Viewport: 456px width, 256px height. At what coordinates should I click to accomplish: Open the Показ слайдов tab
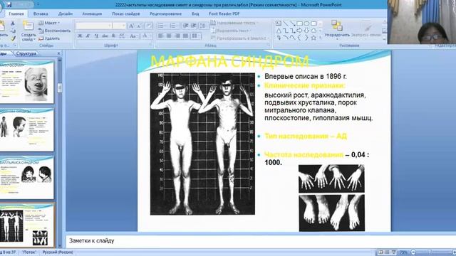point(126,14)
